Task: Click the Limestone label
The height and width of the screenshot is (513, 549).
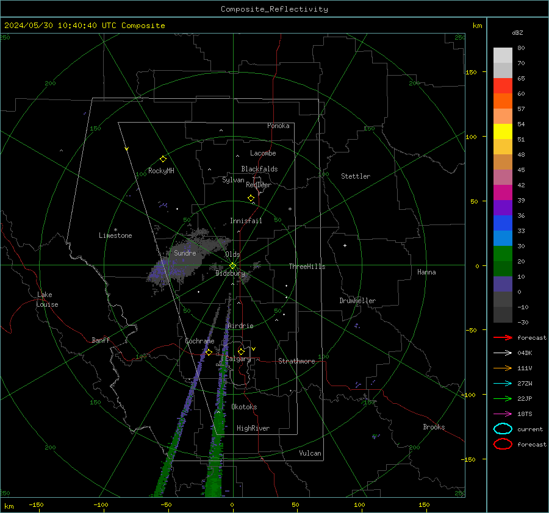Action: [115, 235]
